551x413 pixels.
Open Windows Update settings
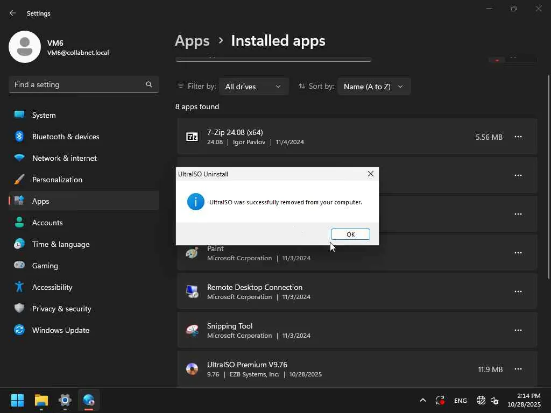point(60,330)
